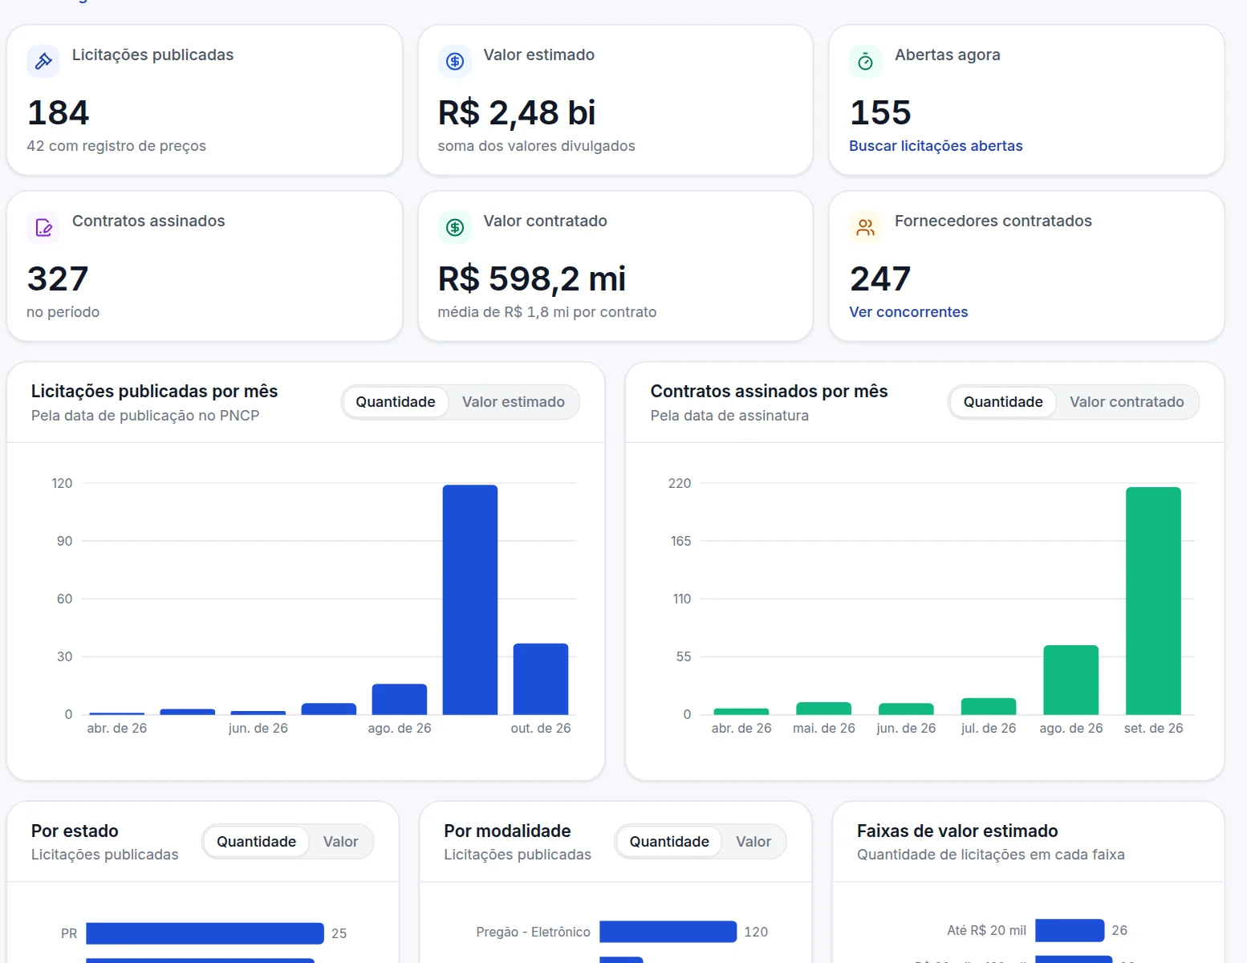Click the green dollar icon beside Valor contratado

[x=455, y=227]
